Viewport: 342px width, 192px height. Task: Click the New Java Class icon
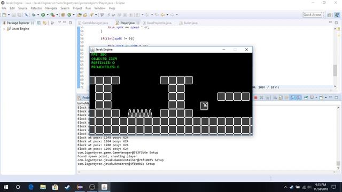69,15
